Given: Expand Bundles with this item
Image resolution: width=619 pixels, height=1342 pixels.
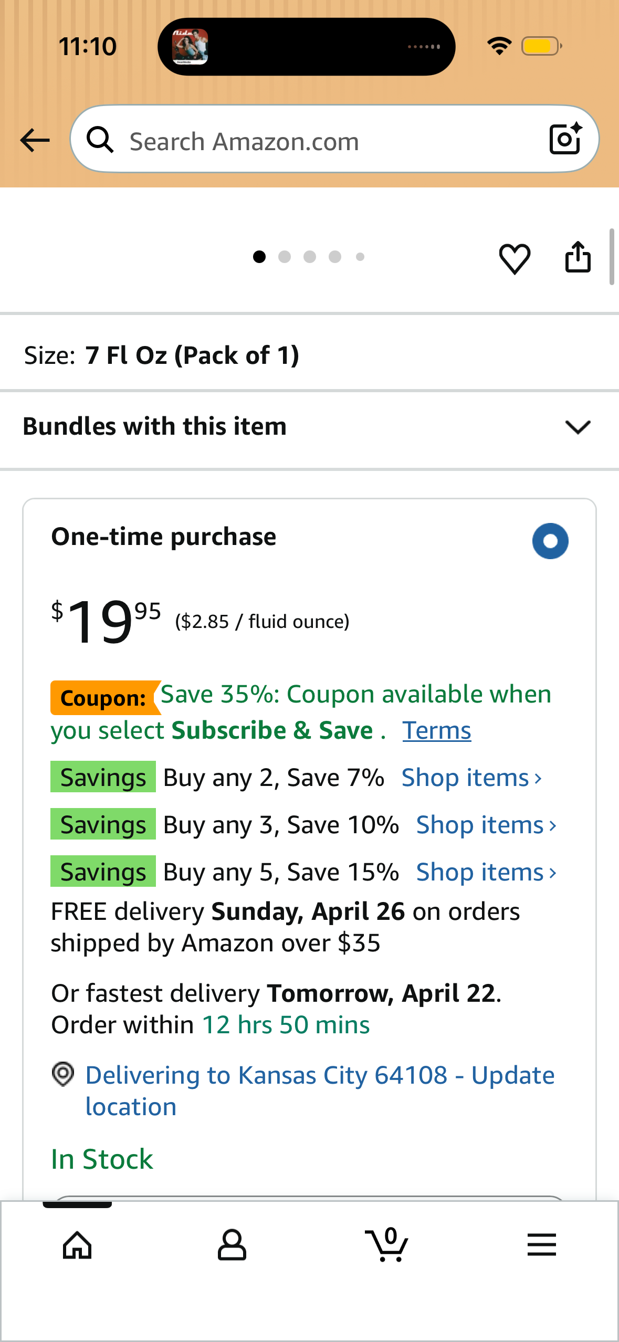Looking at the screenshot, I should pyautogui.click(x=309, y=427).
